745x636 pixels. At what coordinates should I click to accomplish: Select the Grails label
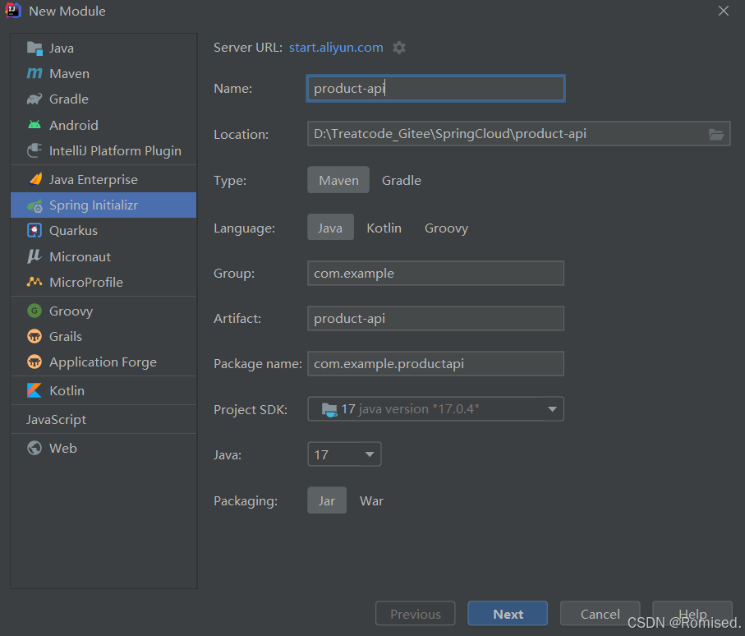66,337
